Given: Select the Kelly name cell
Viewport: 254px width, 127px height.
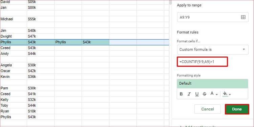Looking at the screenshot, I should pyautogui.click(x=14, y=100).
